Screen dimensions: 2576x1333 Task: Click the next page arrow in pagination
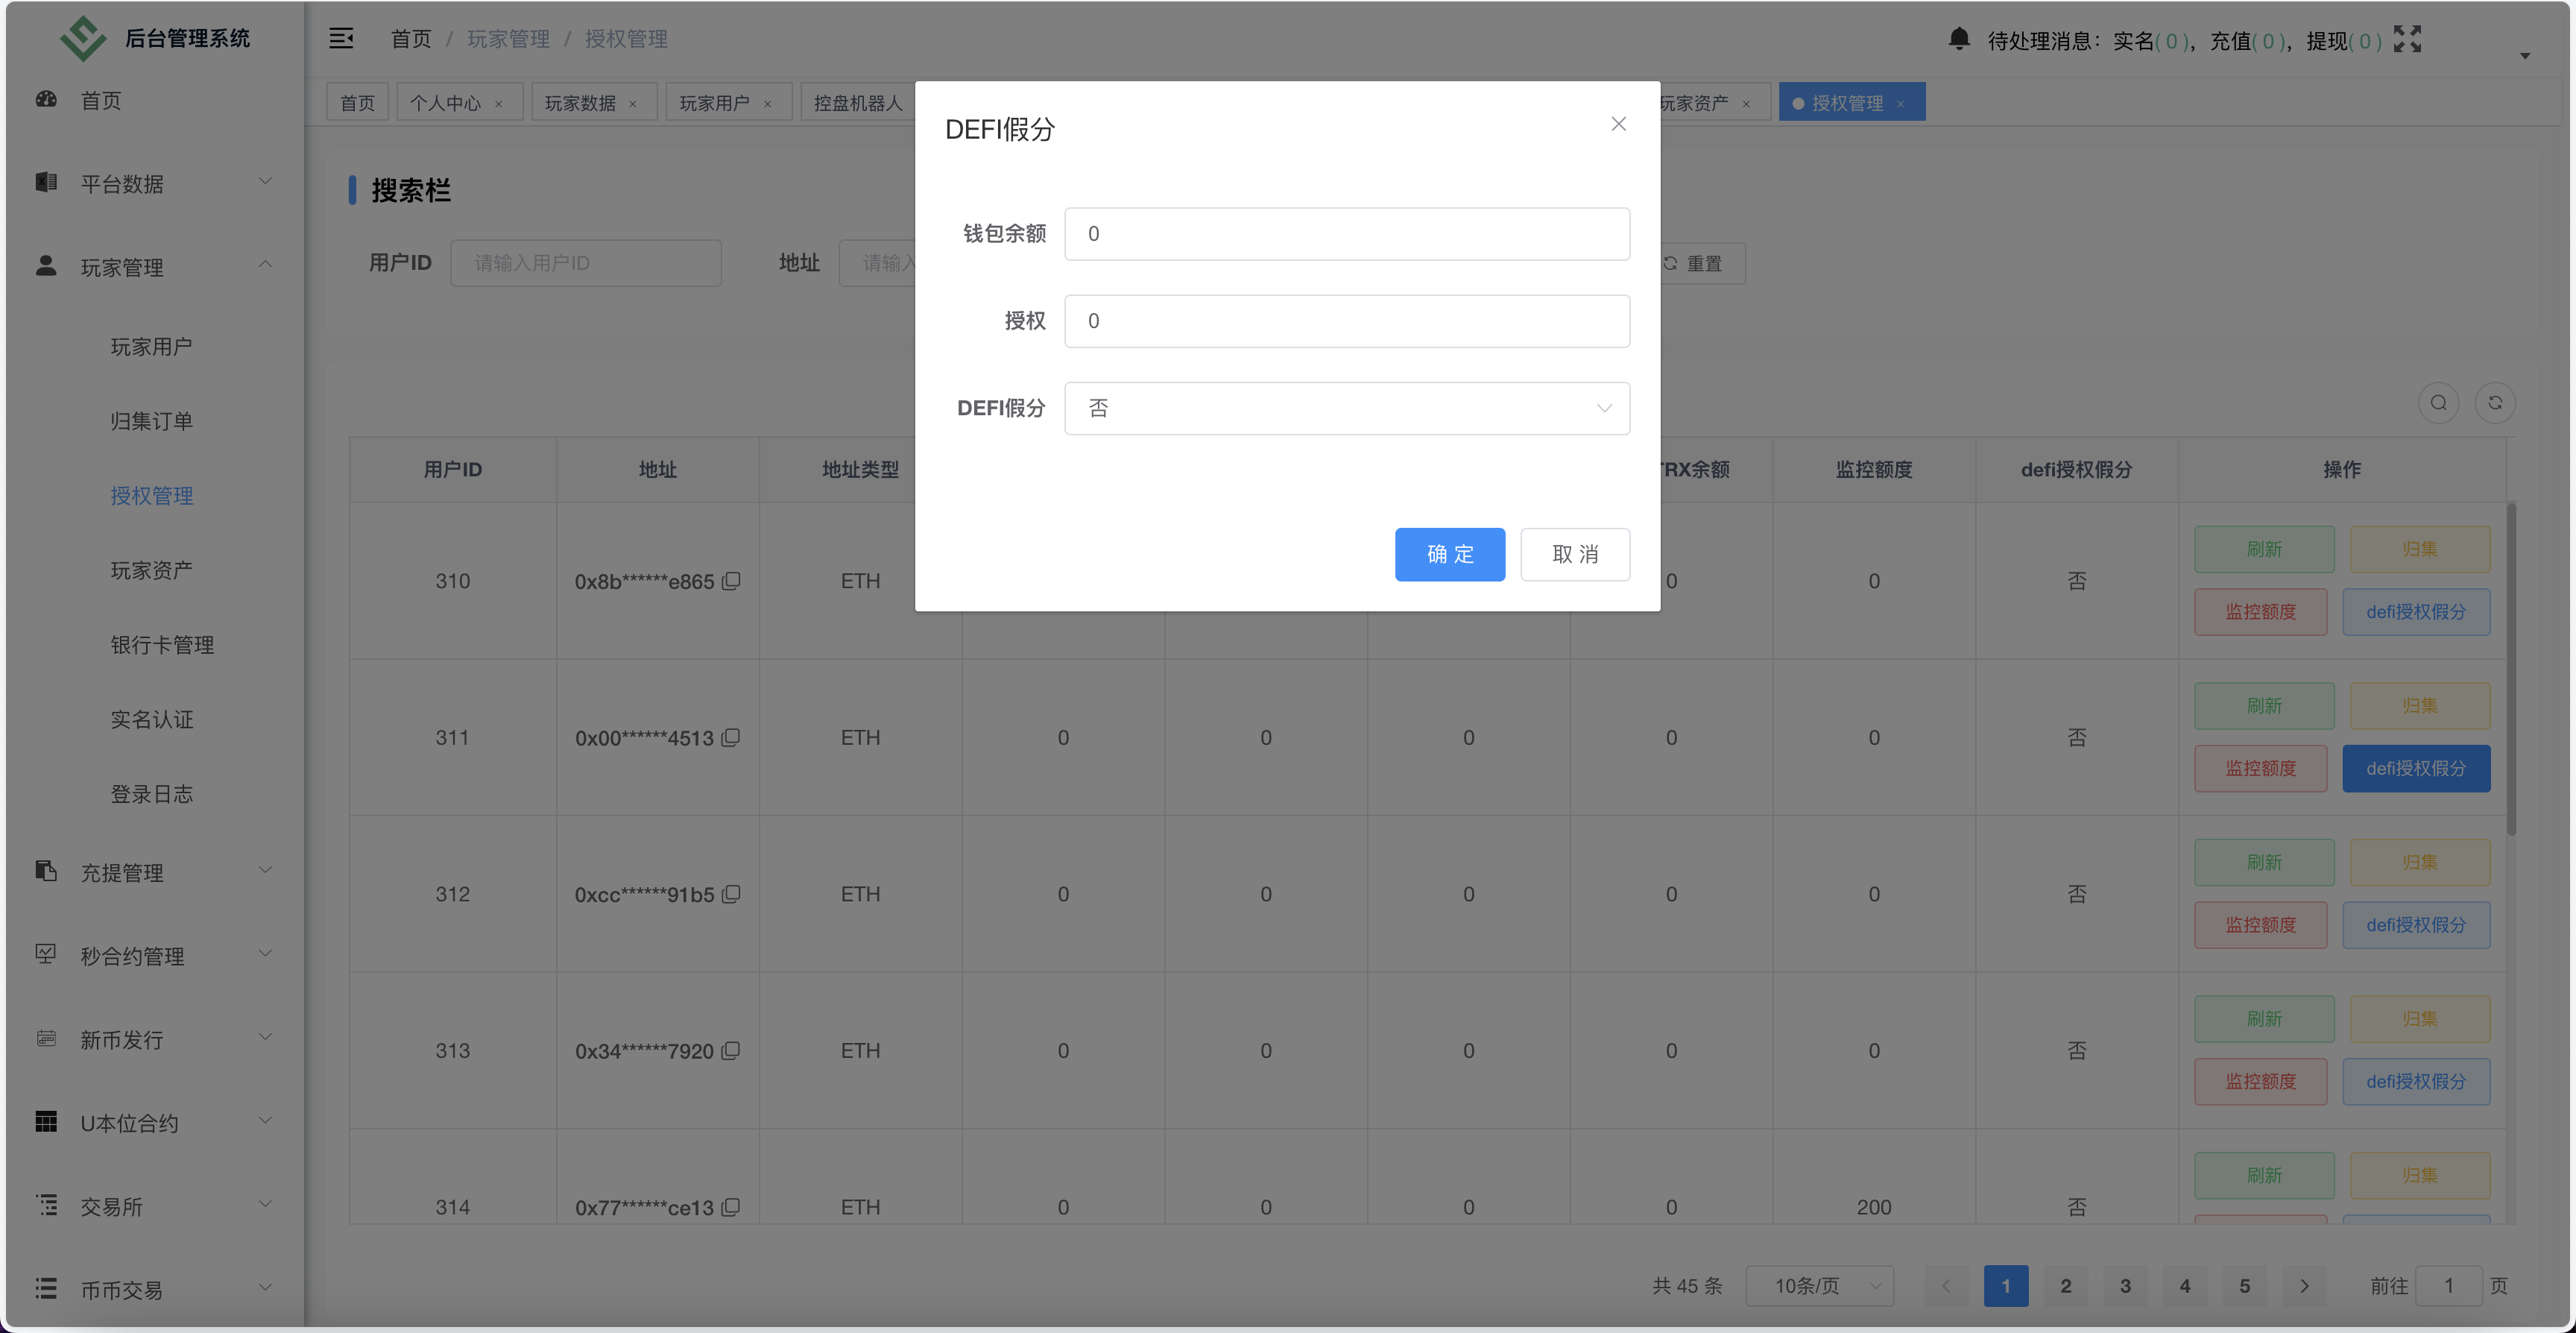click(x=2306, y=1286)
